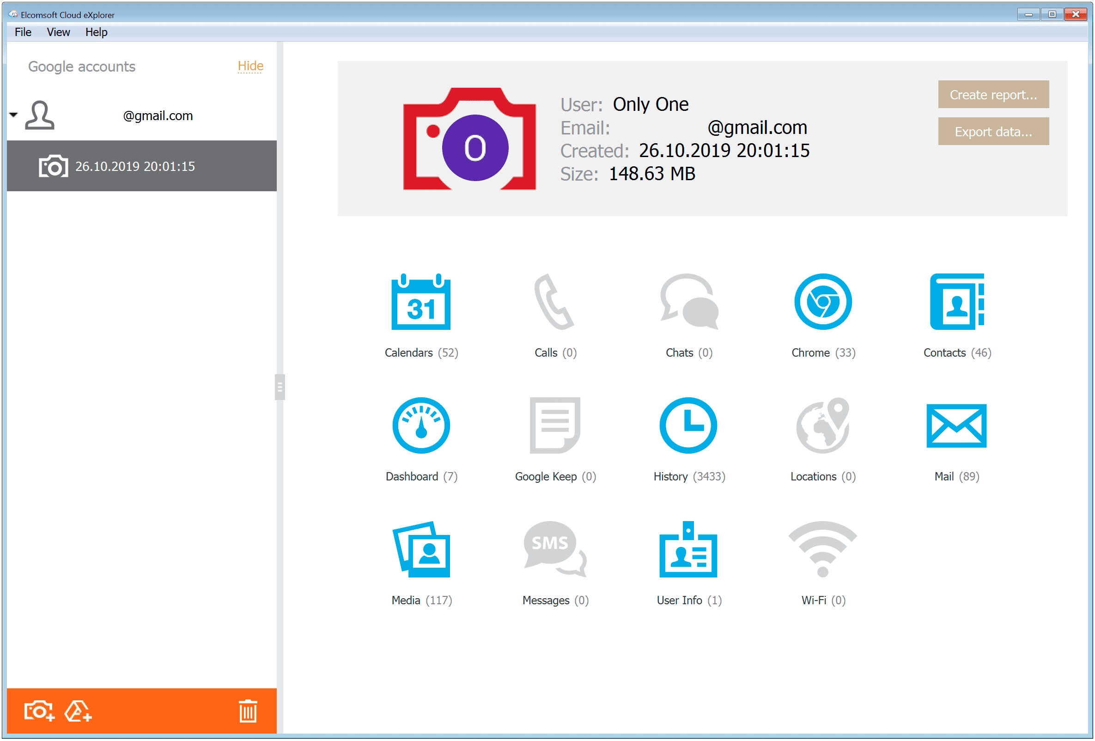Viewport: 1095px width, 741px height.
Task: Hide the Google accounts panel
Action: click(250, 66)
